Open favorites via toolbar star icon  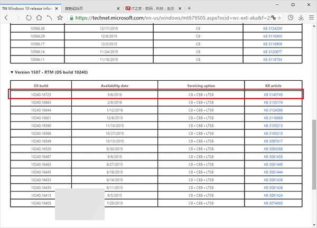60,18
